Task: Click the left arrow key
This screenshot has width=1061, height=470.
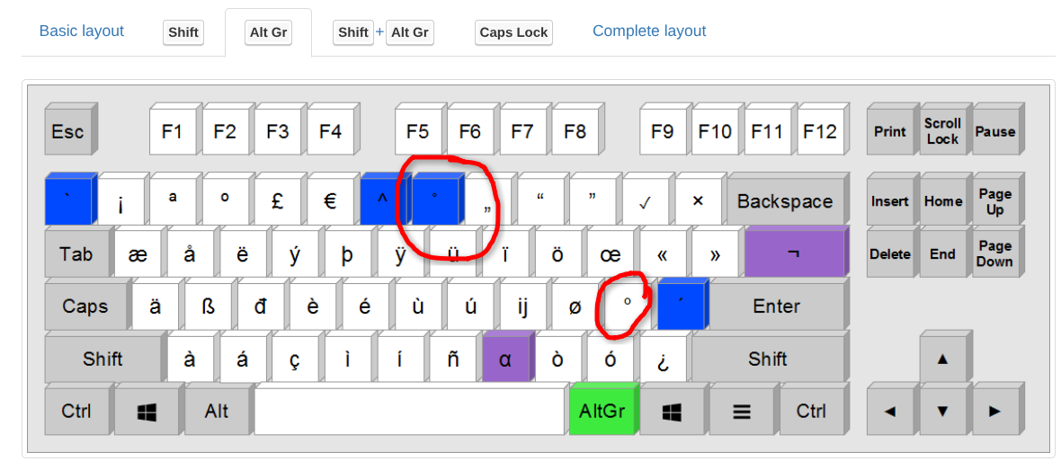Action: (890, 412)
